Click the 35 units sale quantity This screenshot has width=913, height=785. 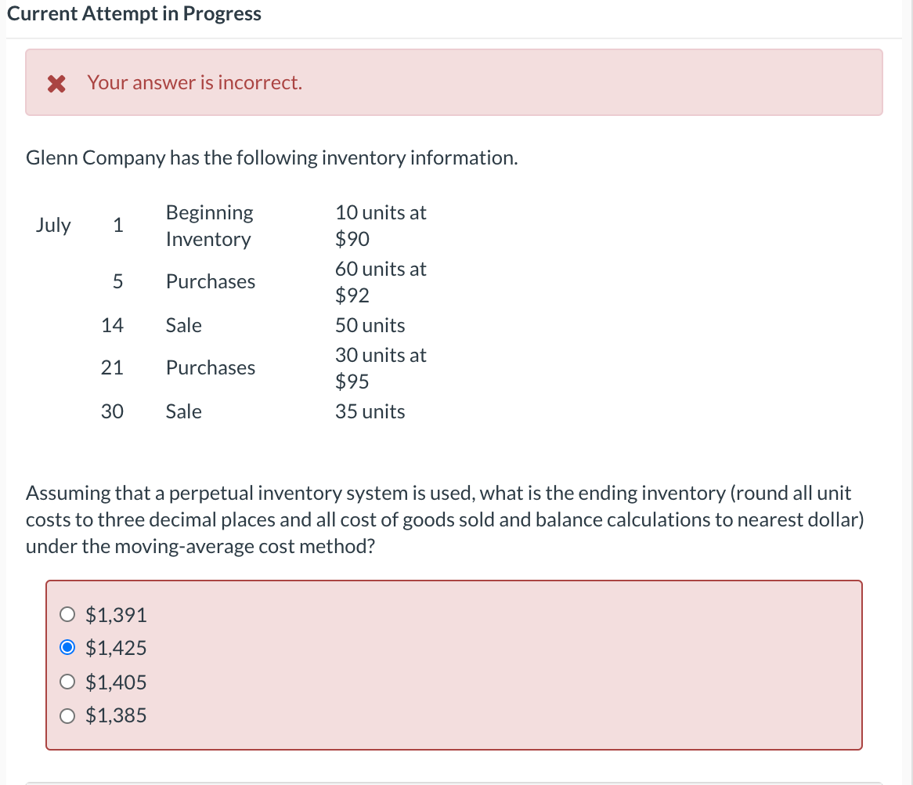pos(370,411)
